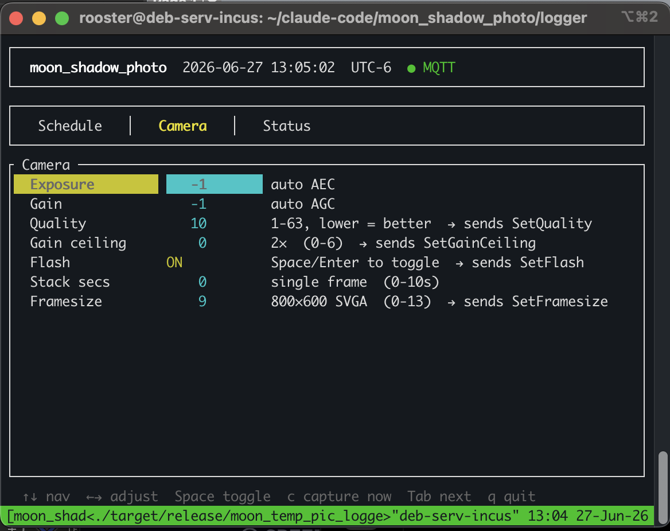The width and height of the screenshot is (670, 531).
Task: Select the Framesize value 9
Action: pyautogui.click(x=202, y=302)
